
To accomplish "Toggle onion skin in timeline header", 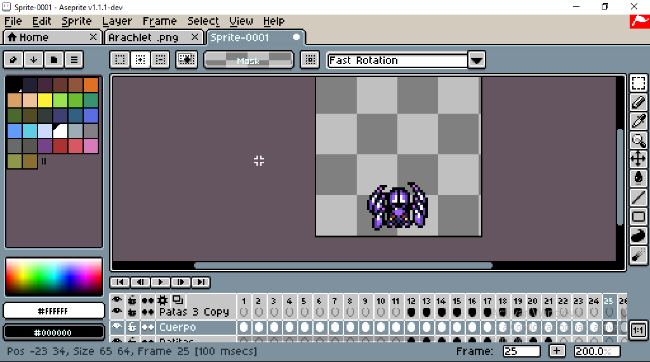I will (178, 300).
